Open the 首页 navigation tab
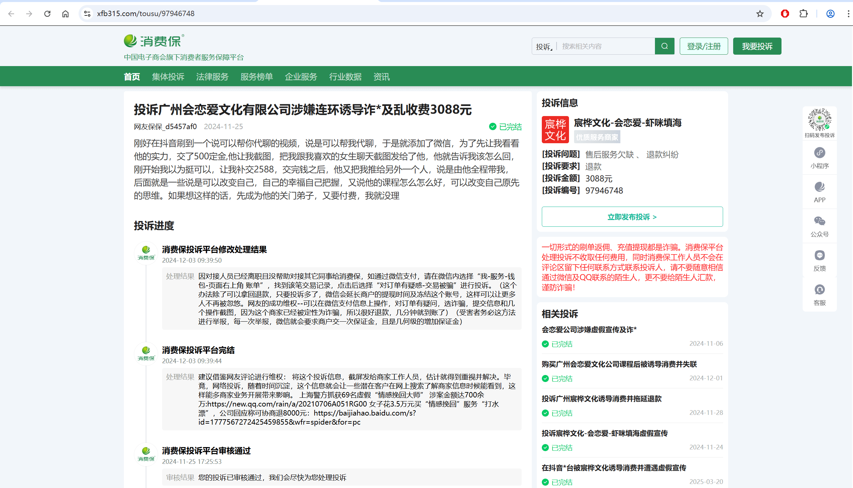The width and height of the screenshot is (853, 488). click(132, 77)
